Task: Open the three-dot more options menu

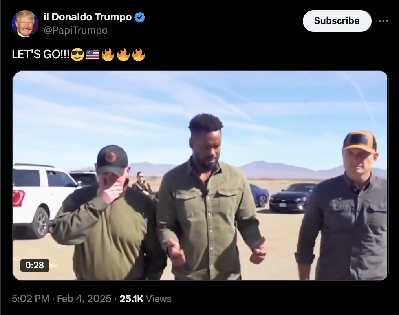Action: click(x=383, y=21)
